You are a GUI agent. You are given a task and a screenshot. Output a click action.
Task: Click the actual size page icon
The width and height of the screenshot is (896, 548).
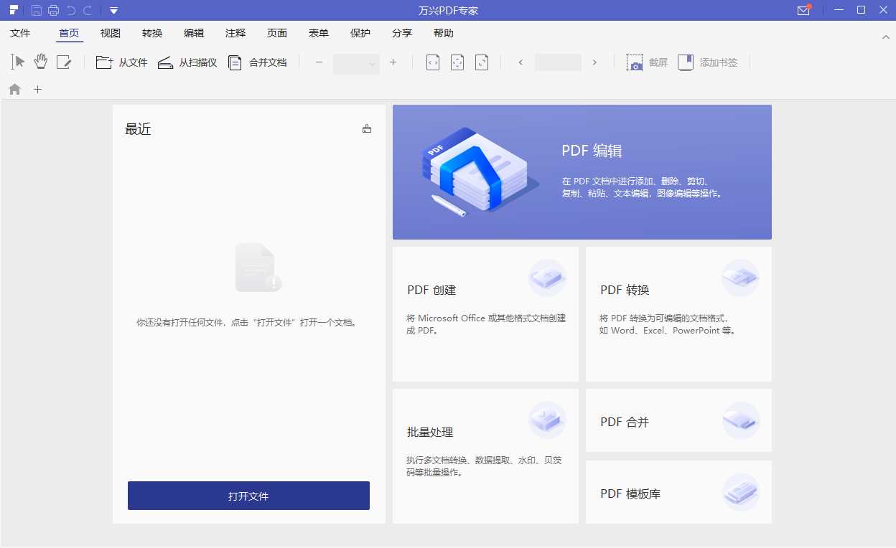[482, 62]
